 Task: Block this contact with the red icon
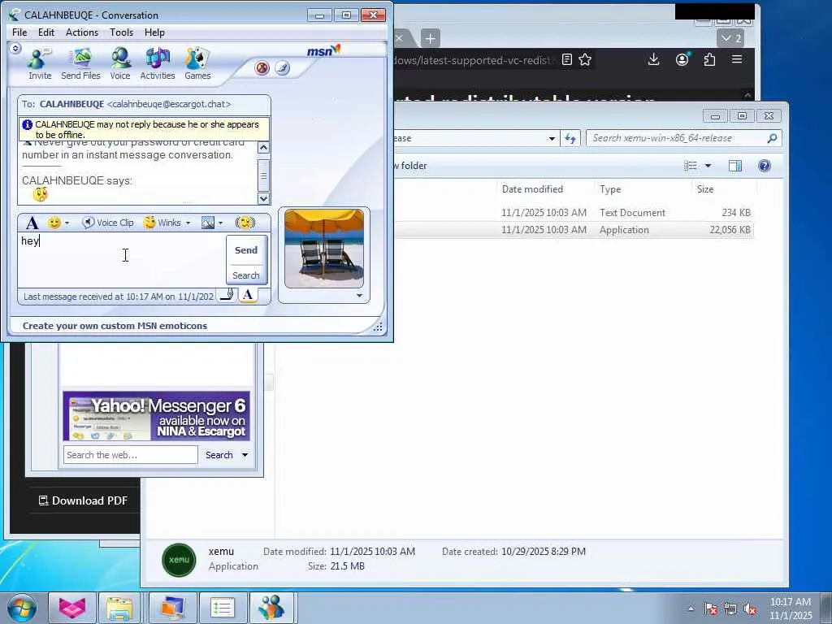tap(262, 68)
